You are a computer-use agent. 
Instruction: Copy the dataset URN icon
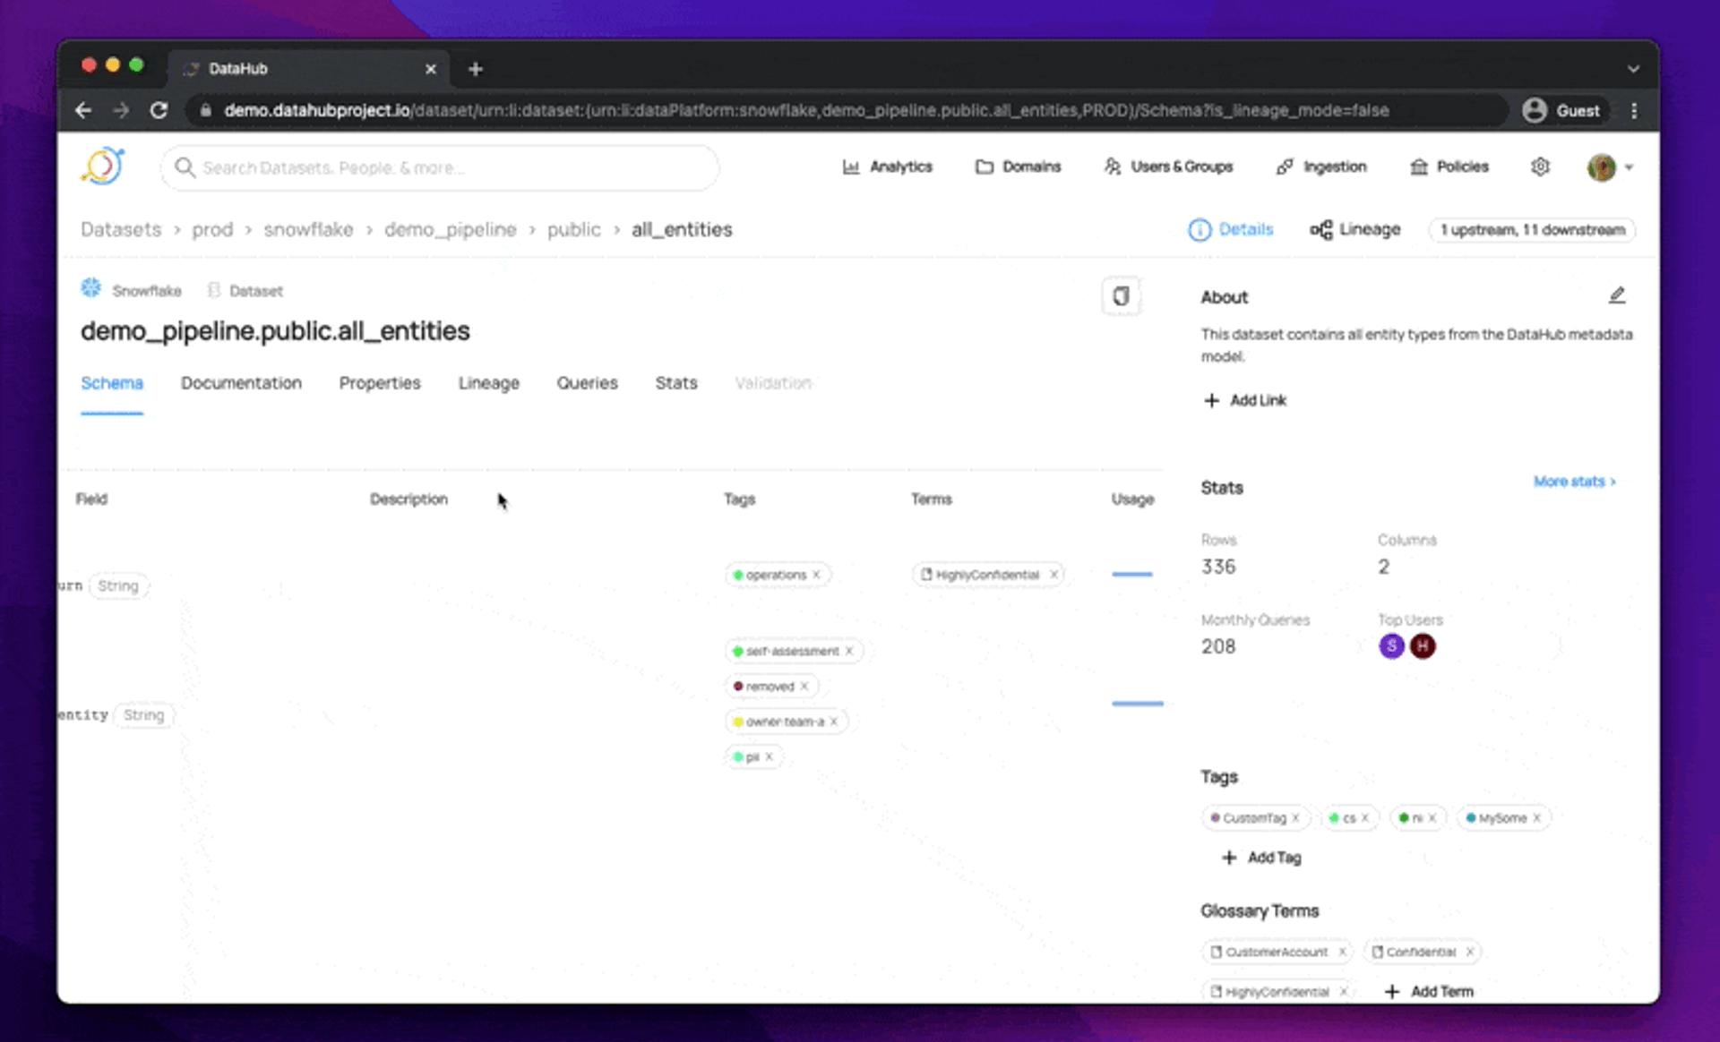1121,296
